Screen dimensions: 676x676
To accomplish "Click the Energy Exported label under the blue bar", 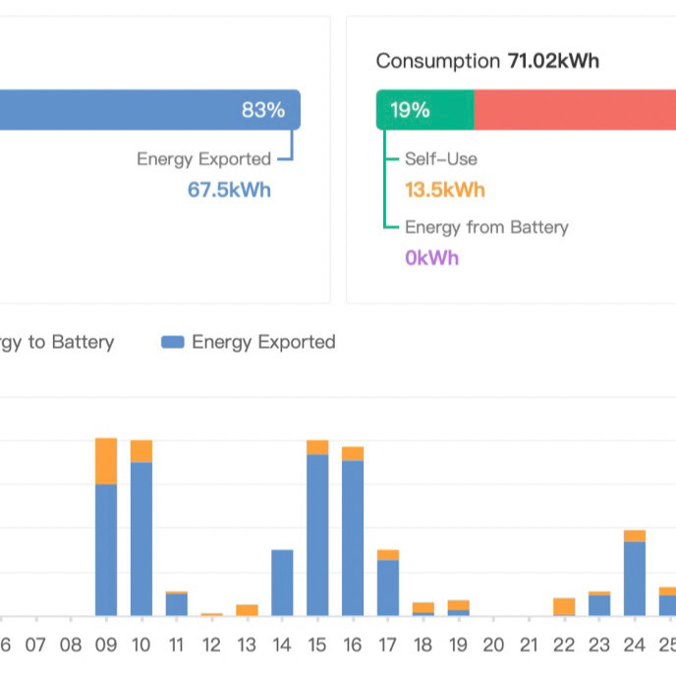I will 204,159.
